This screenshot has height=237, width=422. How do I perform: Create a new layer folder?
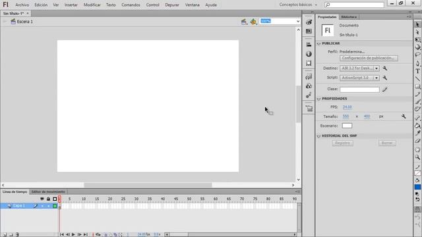[11, 234]
